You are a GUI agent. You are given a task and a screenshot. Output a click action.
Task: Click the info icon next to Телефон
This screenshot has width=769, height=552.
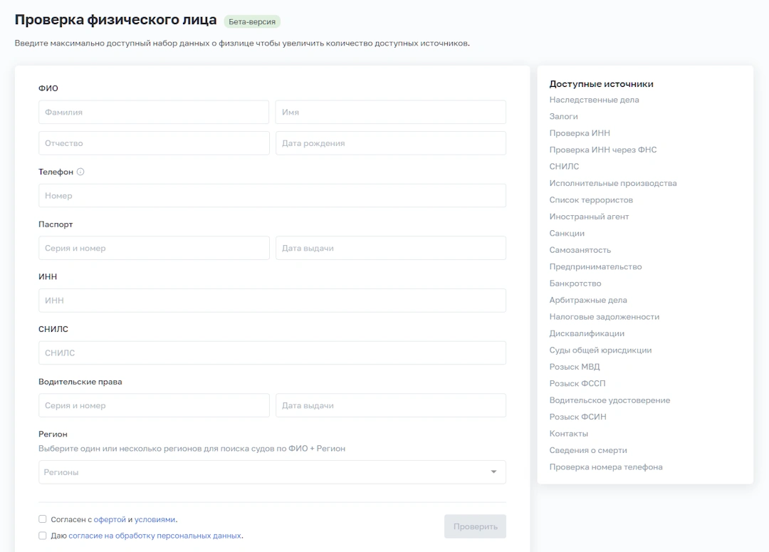(80, 172)
